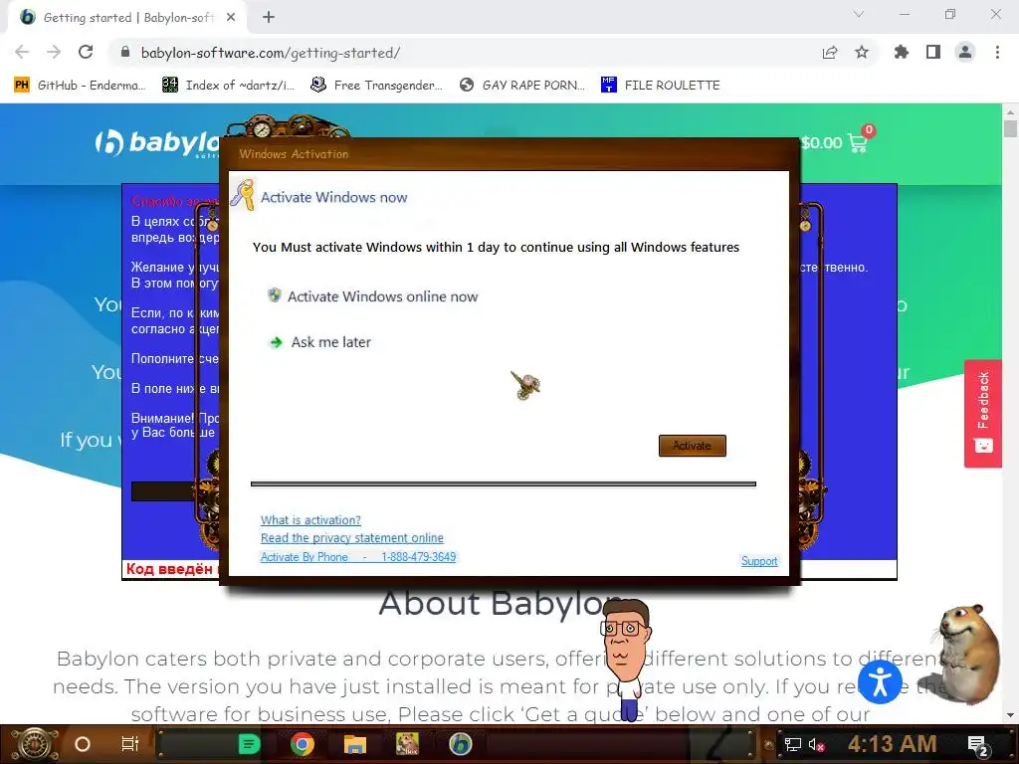Viewport: 1019px width, 764px height.
Task: Open the Chrome extensions puzzle icon
Action: click(902, 52)
